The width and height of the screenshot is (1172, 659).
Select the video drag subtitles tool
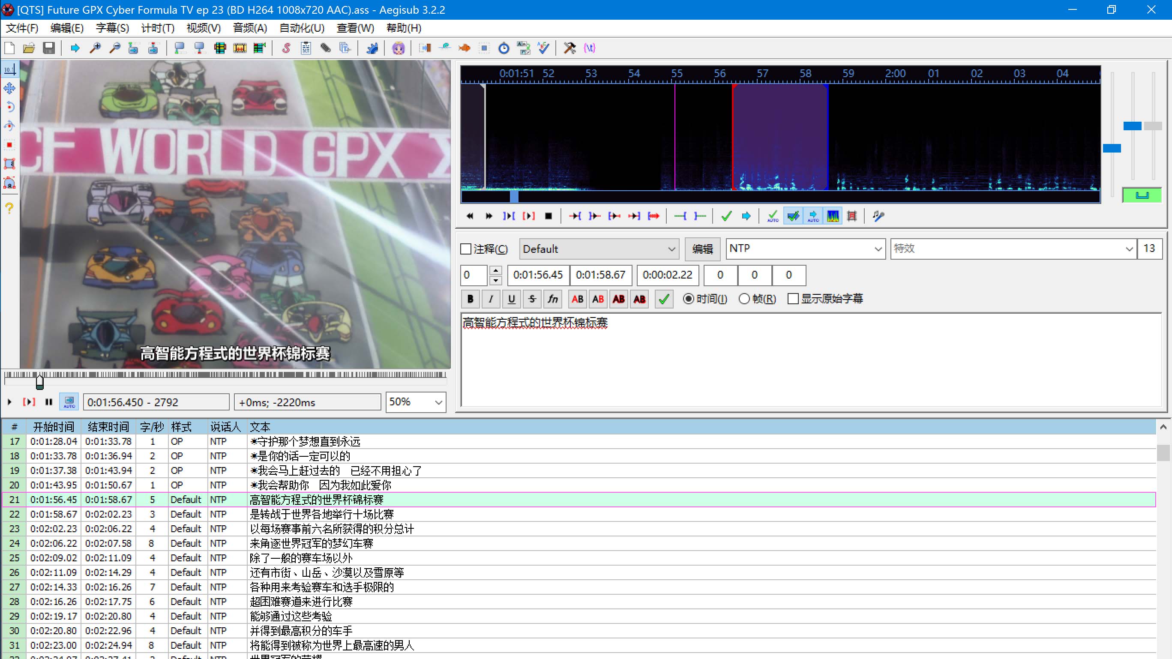[x=9, y=88]
